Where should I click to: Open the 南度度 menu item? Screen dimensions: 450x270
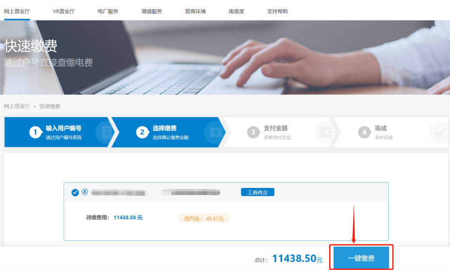tap(236, 11)
